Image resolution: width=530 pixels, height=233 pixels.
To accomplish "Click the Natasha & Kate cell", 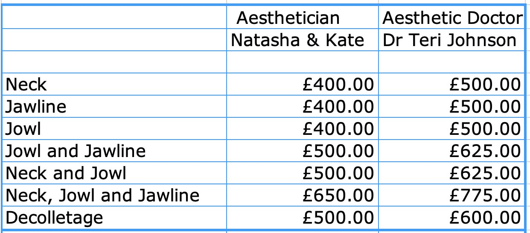I will point(297,40).
